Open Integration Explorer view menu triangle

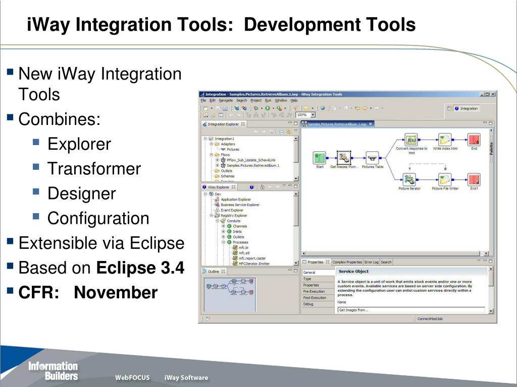[x=296, y=131]
